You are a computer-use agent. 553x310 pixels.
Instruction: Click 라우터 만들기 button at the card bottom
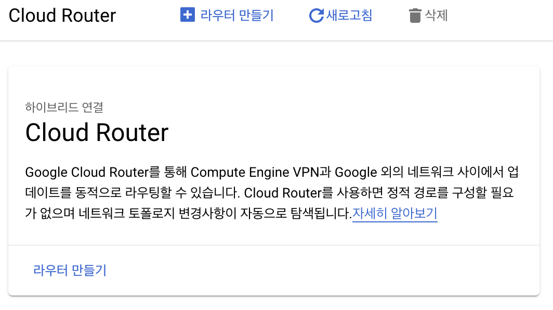(70, 270)
